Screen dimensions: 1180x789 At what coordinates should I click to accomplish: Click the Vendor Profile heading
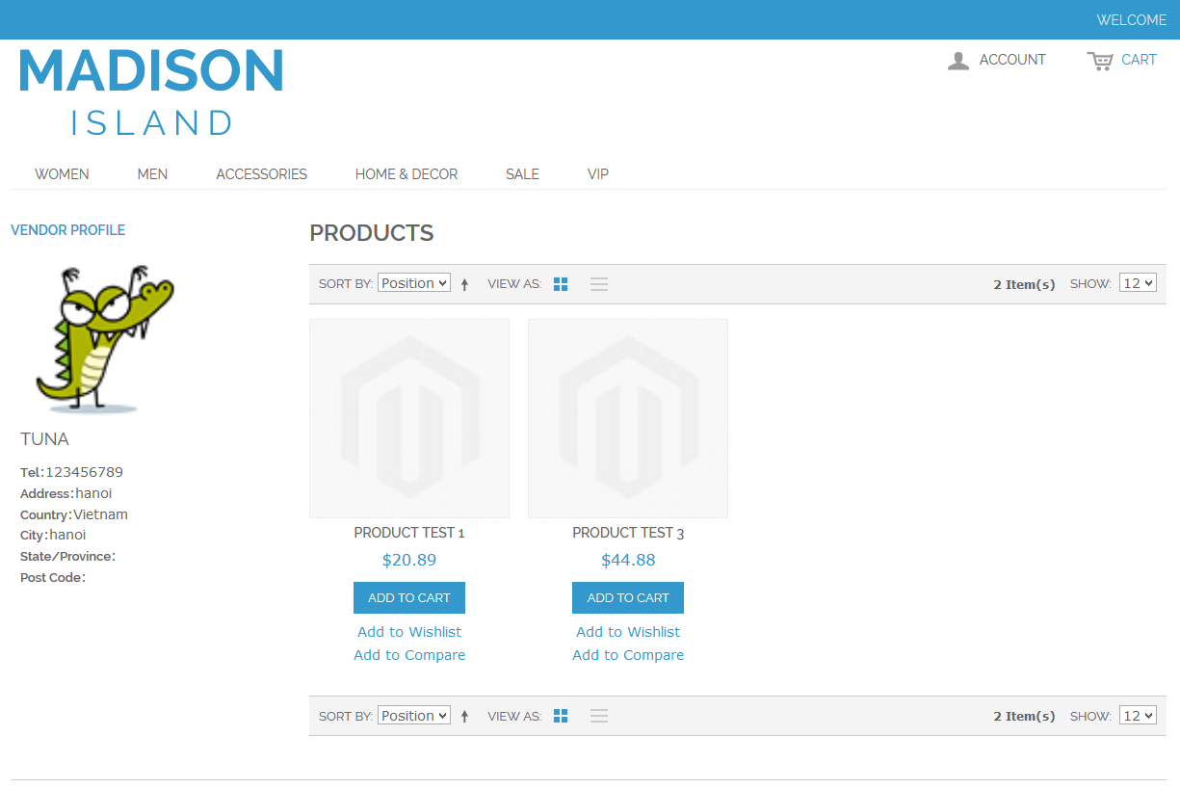pyautogui.click(x=67, y=230)
